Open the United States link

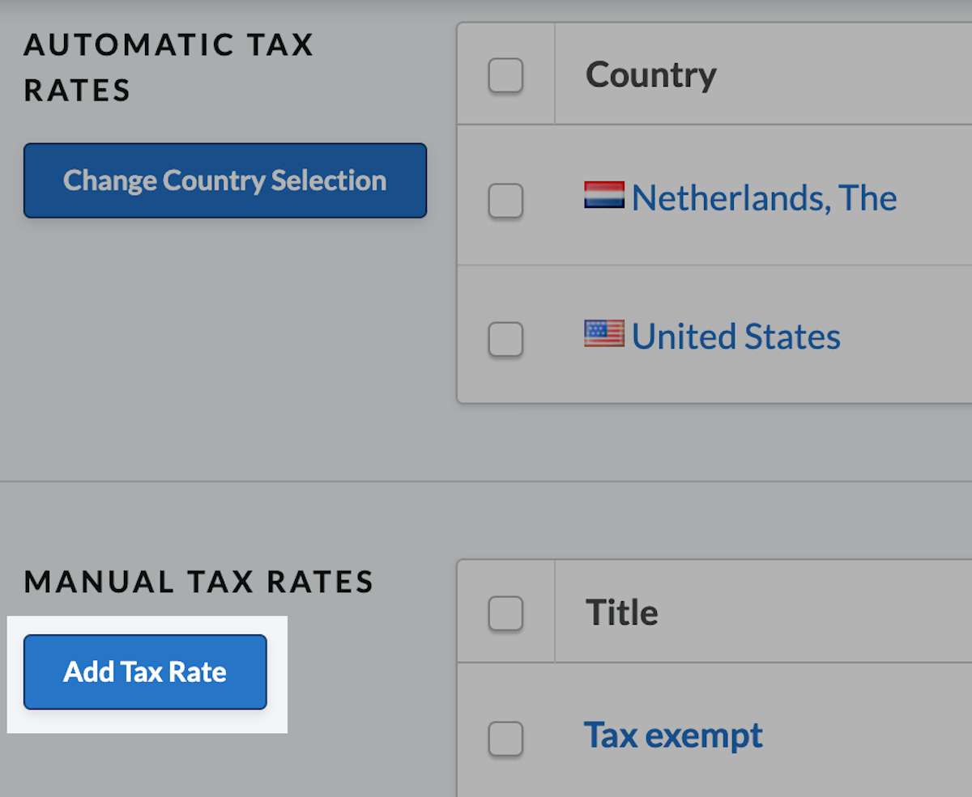point(736,337)
